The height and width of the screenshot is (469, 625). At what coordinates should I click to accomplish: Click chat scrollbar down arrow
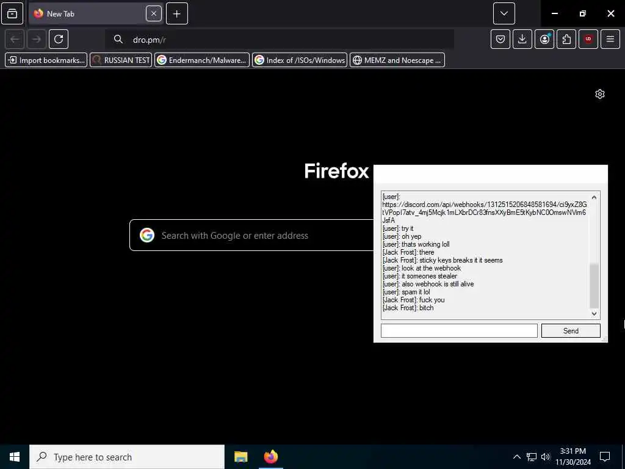pyautogui.click(x=594, y=313)
